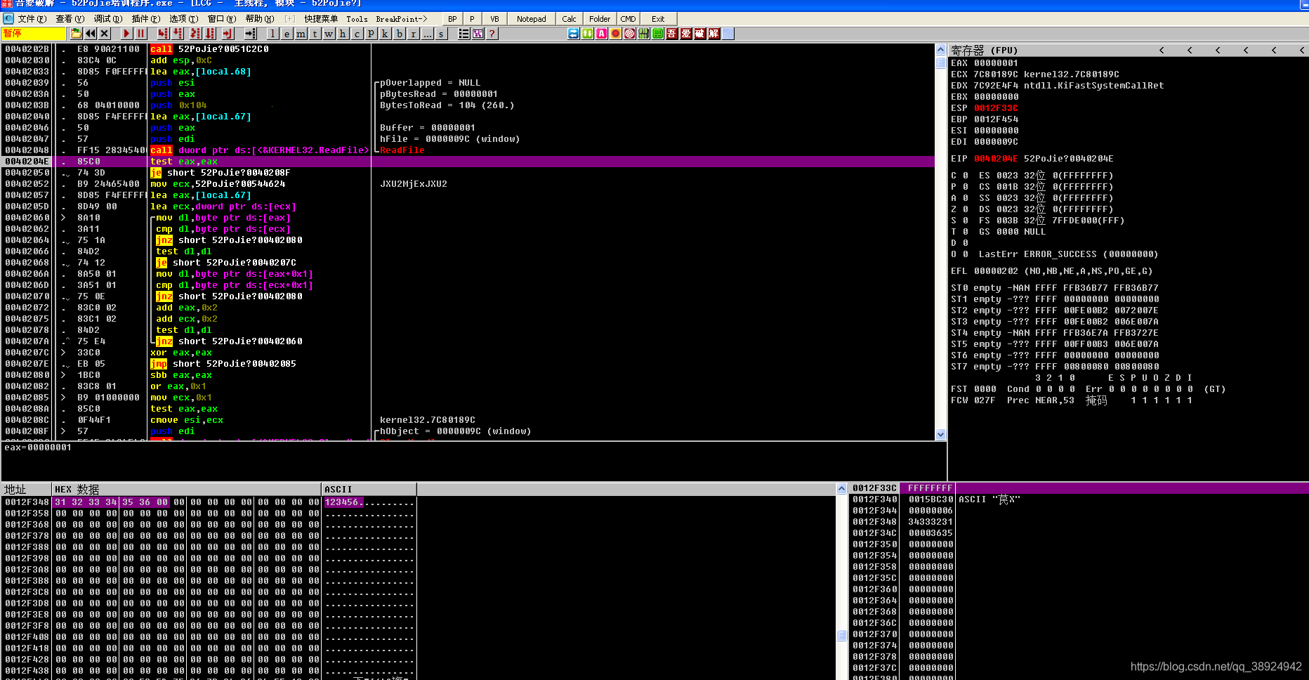Image resolution: width=1309 pixels, height=680 pixels.
Task: Show Source via the 's' button
Action: point(442,34)
